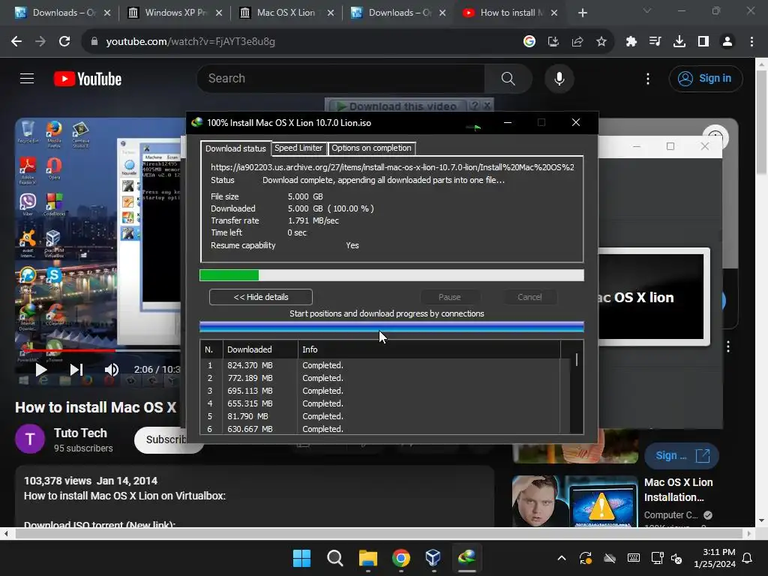
Task: Click Sign in on YouTube
Action: 706,78
